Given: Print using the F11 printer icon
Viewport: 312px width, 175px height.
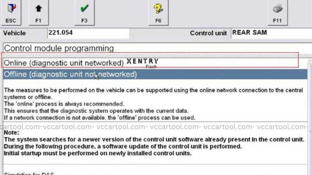Looking at the screenshot, I should tap(277, 12).
